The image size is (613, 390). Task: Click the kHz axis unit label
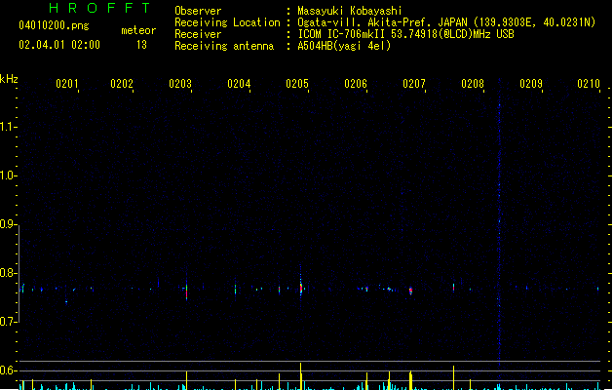click(x=9, y=79)
